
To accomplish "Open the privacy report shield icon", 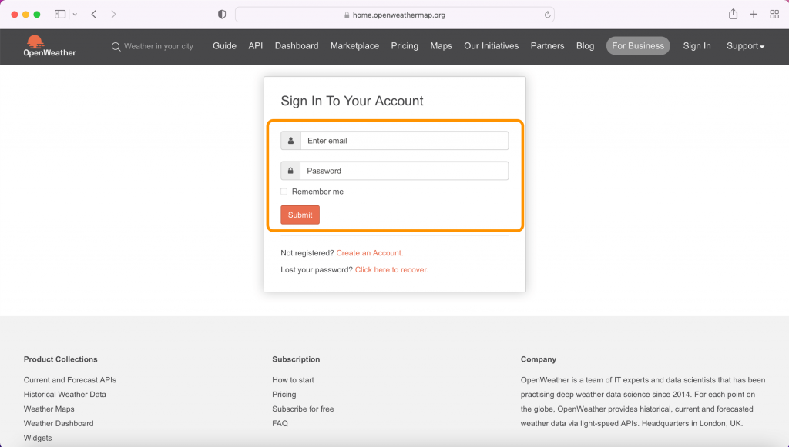I will pyautogui.click(x=222, y=15).
